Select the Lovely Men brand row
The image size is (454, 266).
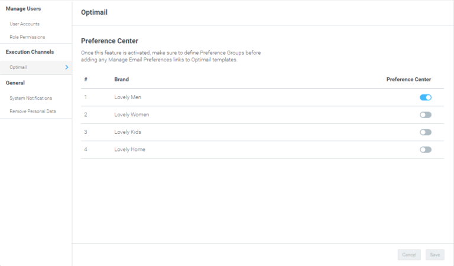tap(262, 97)
